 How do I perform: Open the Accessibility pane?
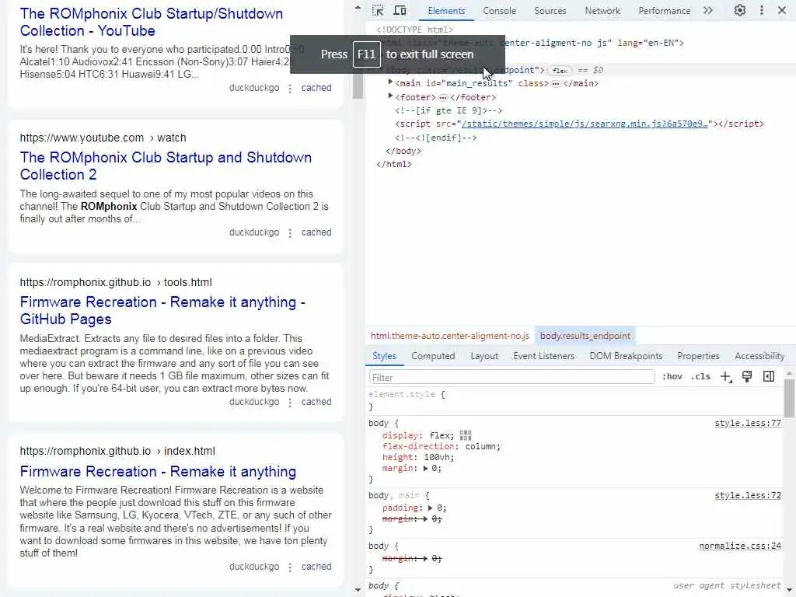coord(759,356)
